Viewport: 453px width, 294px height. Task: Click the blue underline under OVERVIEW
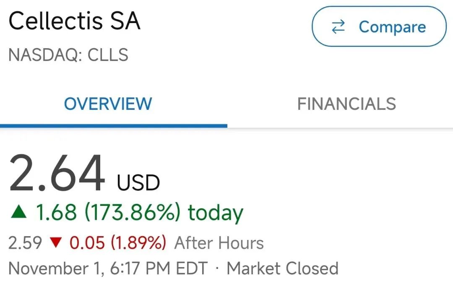113,125
